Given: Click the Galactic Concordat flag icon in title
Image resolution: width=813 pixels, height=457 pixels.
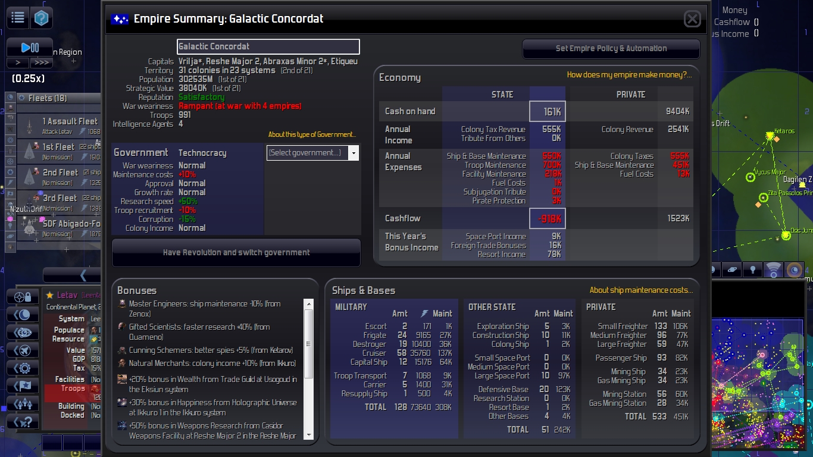Looking at the screenshot, I should pos(120,19).
